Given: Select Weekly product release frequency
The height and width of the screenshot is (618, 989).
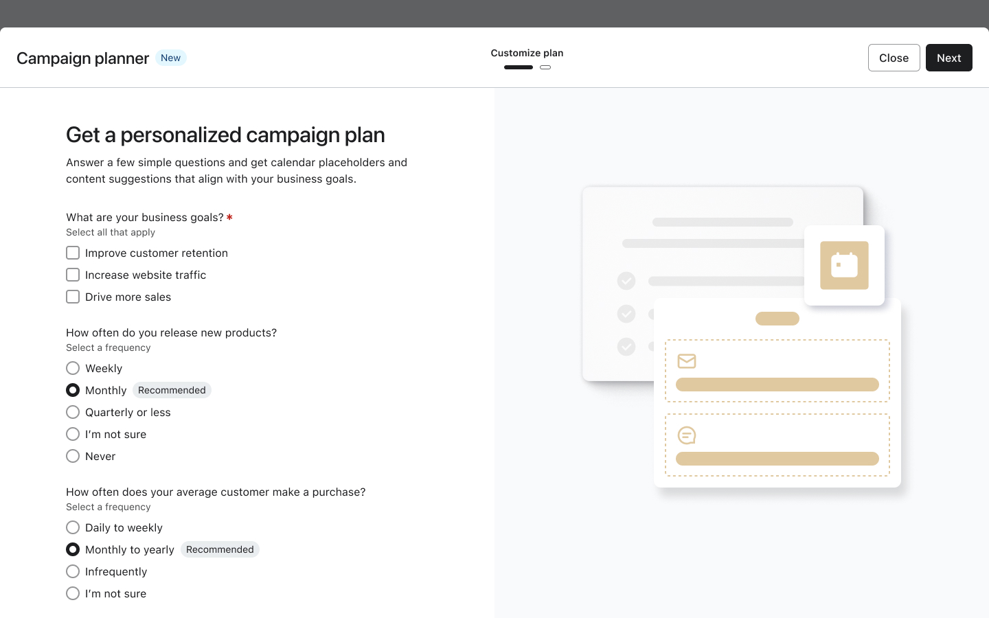Looking at the screenshot, I should [x=73, y=368].
